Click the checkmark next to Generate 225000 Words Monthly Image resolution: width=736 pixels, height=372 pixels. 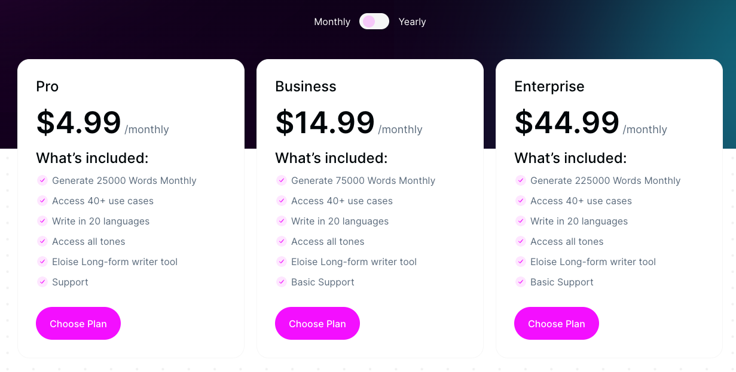point(521,180)
